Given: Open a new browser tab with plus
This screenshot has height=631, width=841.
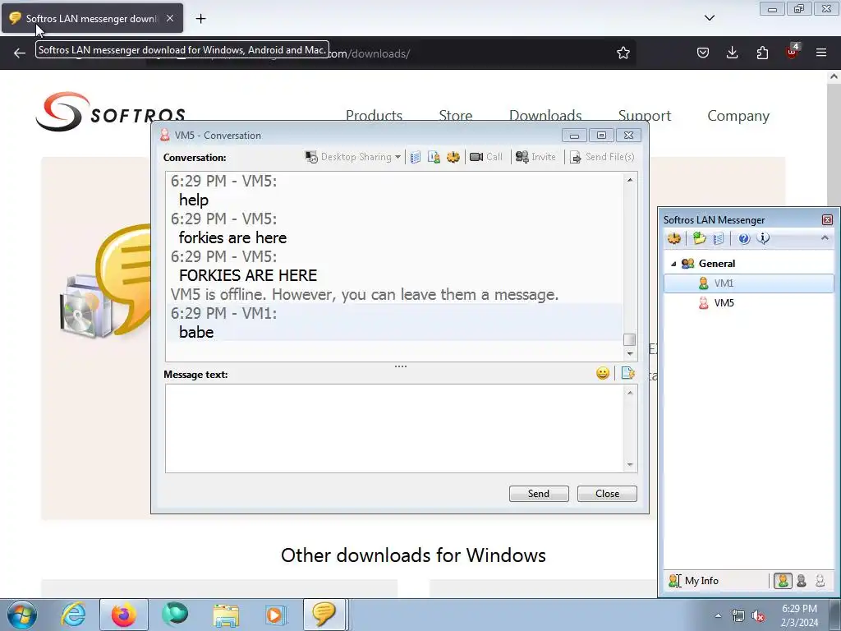Looking at the screenshot, I should tap(200, 19).
